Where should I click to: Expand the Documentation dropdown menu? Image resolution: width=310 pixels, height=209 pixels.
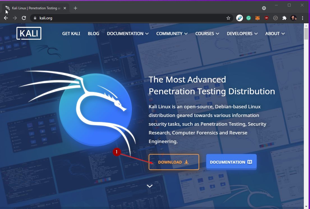(128, 33)
